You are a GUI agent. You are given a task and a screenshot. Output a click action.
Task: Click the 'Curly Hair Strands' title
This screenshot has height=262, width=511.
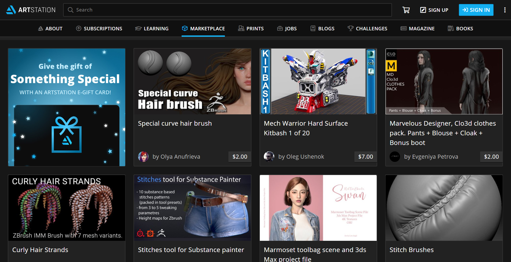click(x=40, y=250)
